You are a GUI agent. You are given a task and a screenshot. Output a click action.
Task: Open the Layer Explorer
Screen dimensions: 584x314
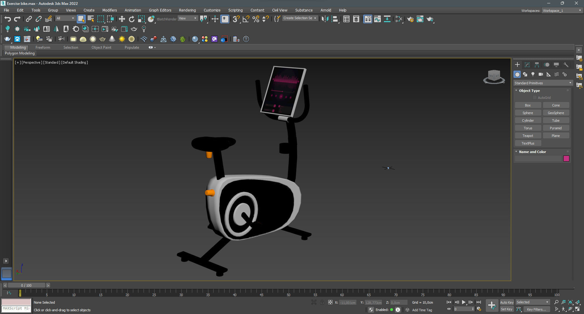(356, 19)
